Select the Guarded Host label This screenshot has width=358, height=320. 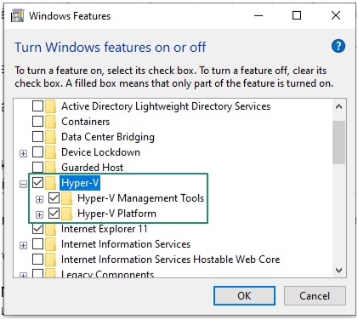[x=92, y=168]
